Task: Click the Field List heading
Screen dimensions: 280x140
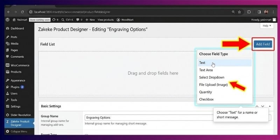Action: tap(48, 44)
